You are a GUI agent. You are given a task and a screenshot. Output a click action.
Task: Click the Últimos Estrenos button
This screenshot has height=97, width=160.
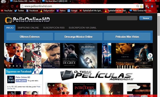pyautogui.click(x=30, y=37)
